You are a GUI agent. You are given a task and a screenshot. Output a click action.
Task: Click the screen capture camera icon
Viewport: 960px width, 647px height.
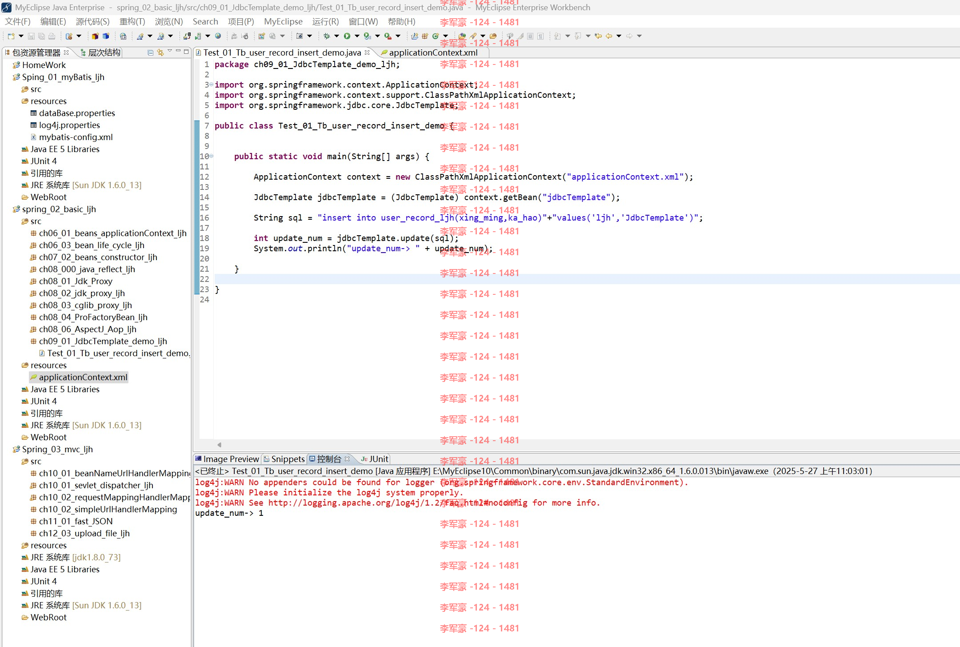[300, 36]
